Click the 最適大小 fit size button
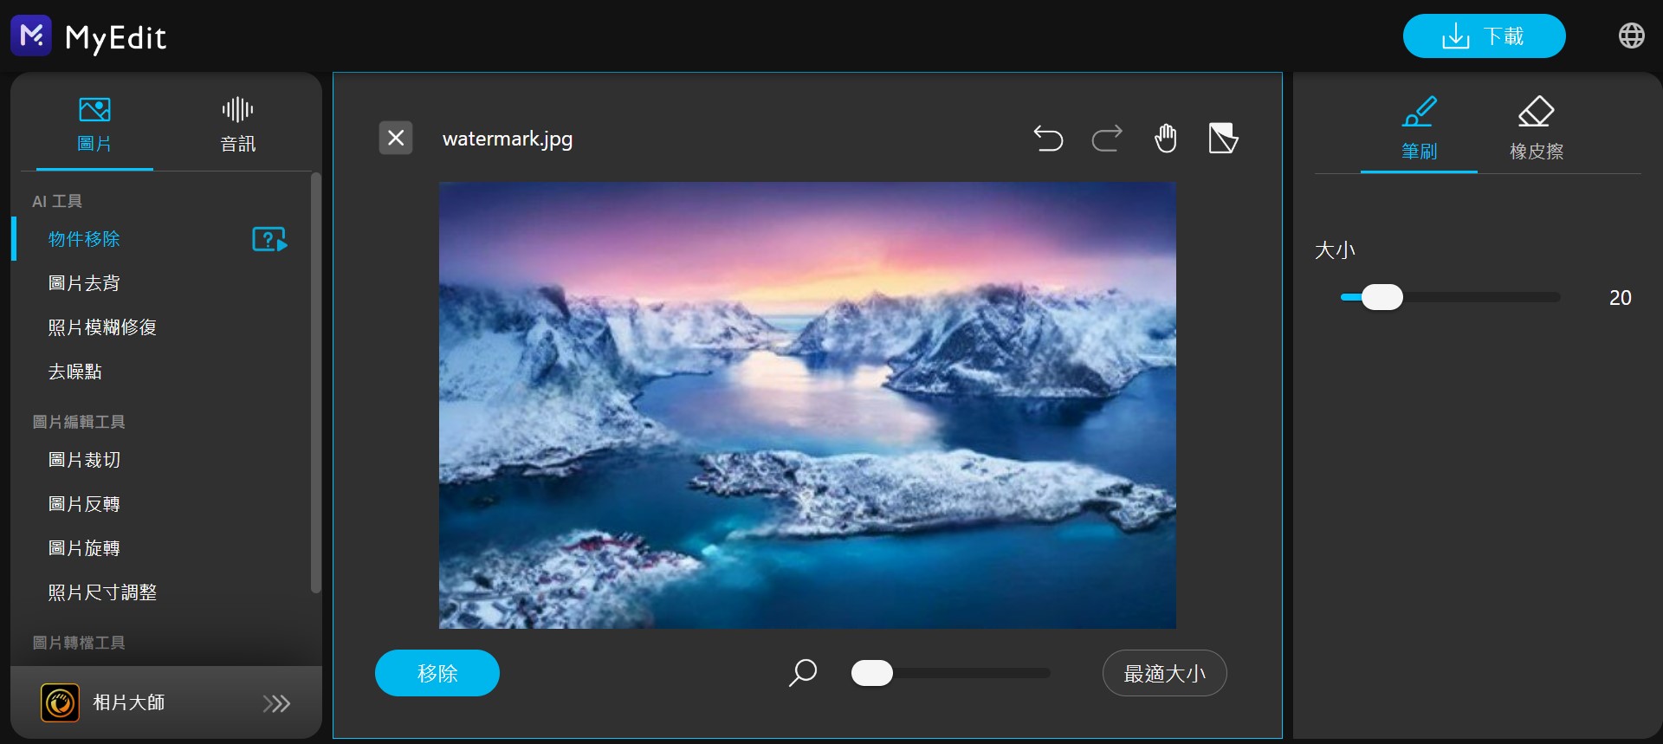Image resolution: width=1663 pixels, height=744 pixels. coord(1164,673)
